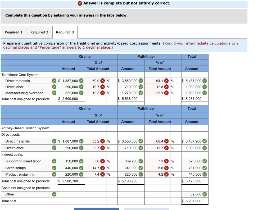Switch to the Required 2 tab
Image resolution: width=271 pixels, height=210 pixels.
(39, 32)
